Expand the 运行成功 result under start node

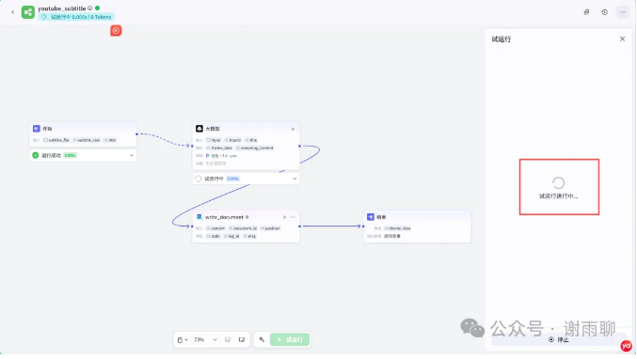[x=132, y=155]
